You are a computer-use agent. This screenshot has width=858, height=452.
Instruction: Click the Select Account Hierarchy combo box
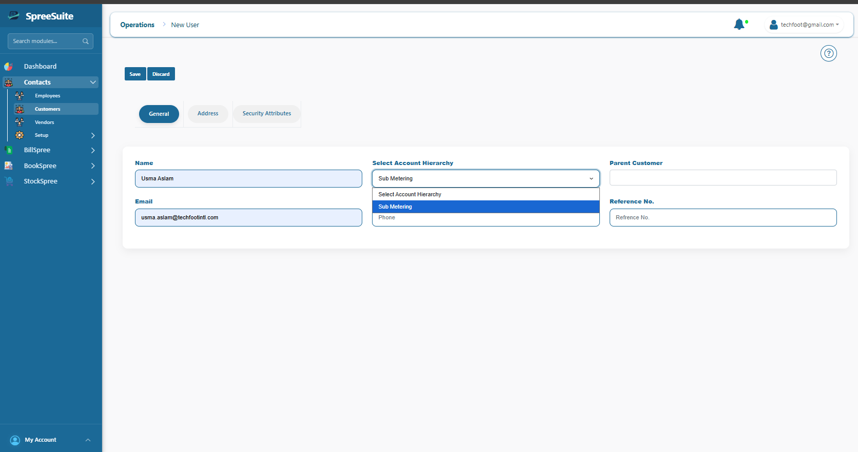[x=485, y=178]
